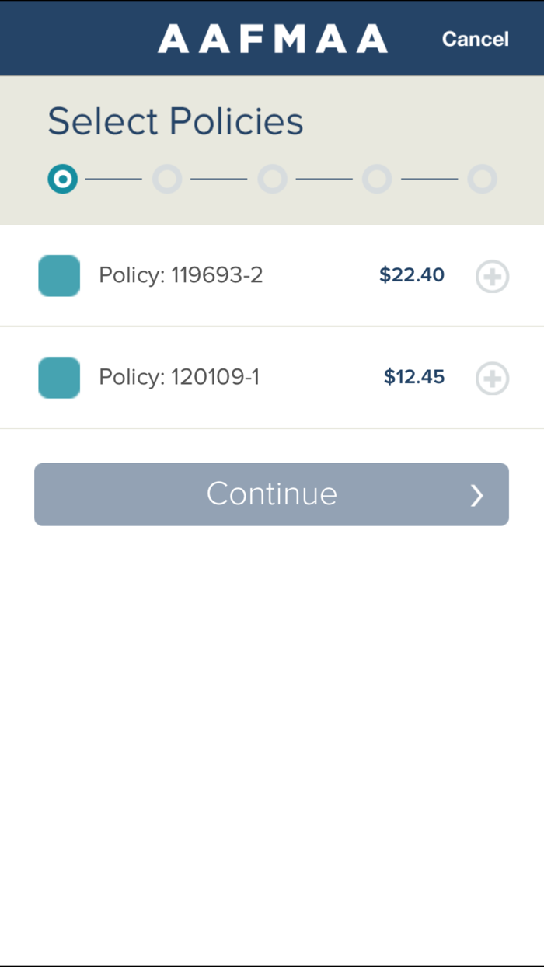
Task: Jump to the second progress step circle
Action: 167,179
